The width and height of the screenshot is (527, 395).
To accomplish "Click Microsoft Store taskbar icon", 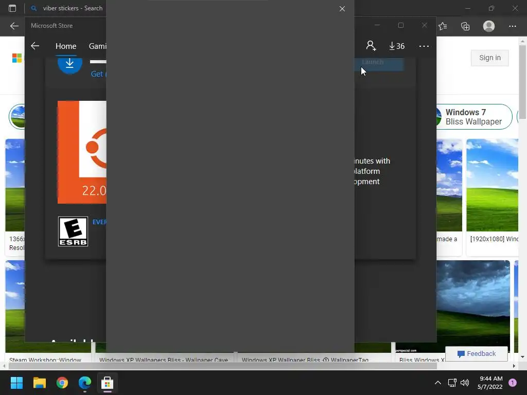I will pyautogui.click(x=107, y=383).
